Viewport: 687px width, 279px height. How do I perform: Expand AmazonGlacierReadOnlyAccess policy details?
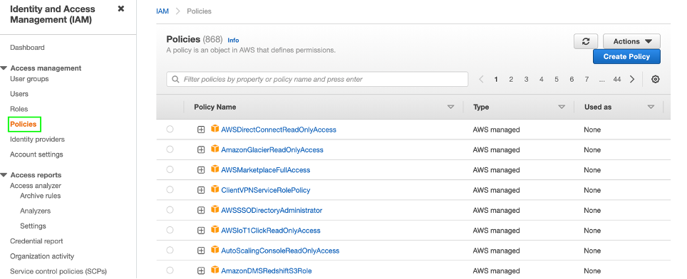(x=201, y=150)
